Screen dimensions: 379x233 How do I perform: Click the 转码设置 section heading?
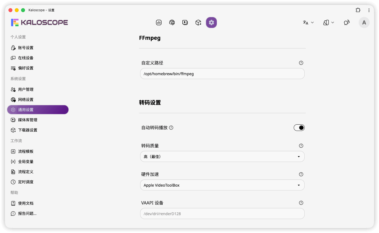tap(150, 103)
